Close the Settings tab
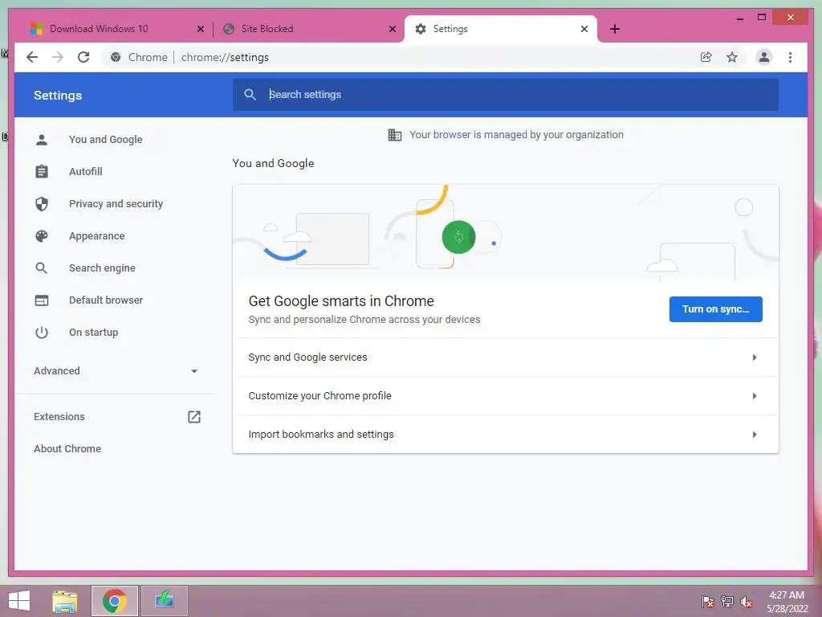This screenshot has width=822, height=617. click(584, 29)
